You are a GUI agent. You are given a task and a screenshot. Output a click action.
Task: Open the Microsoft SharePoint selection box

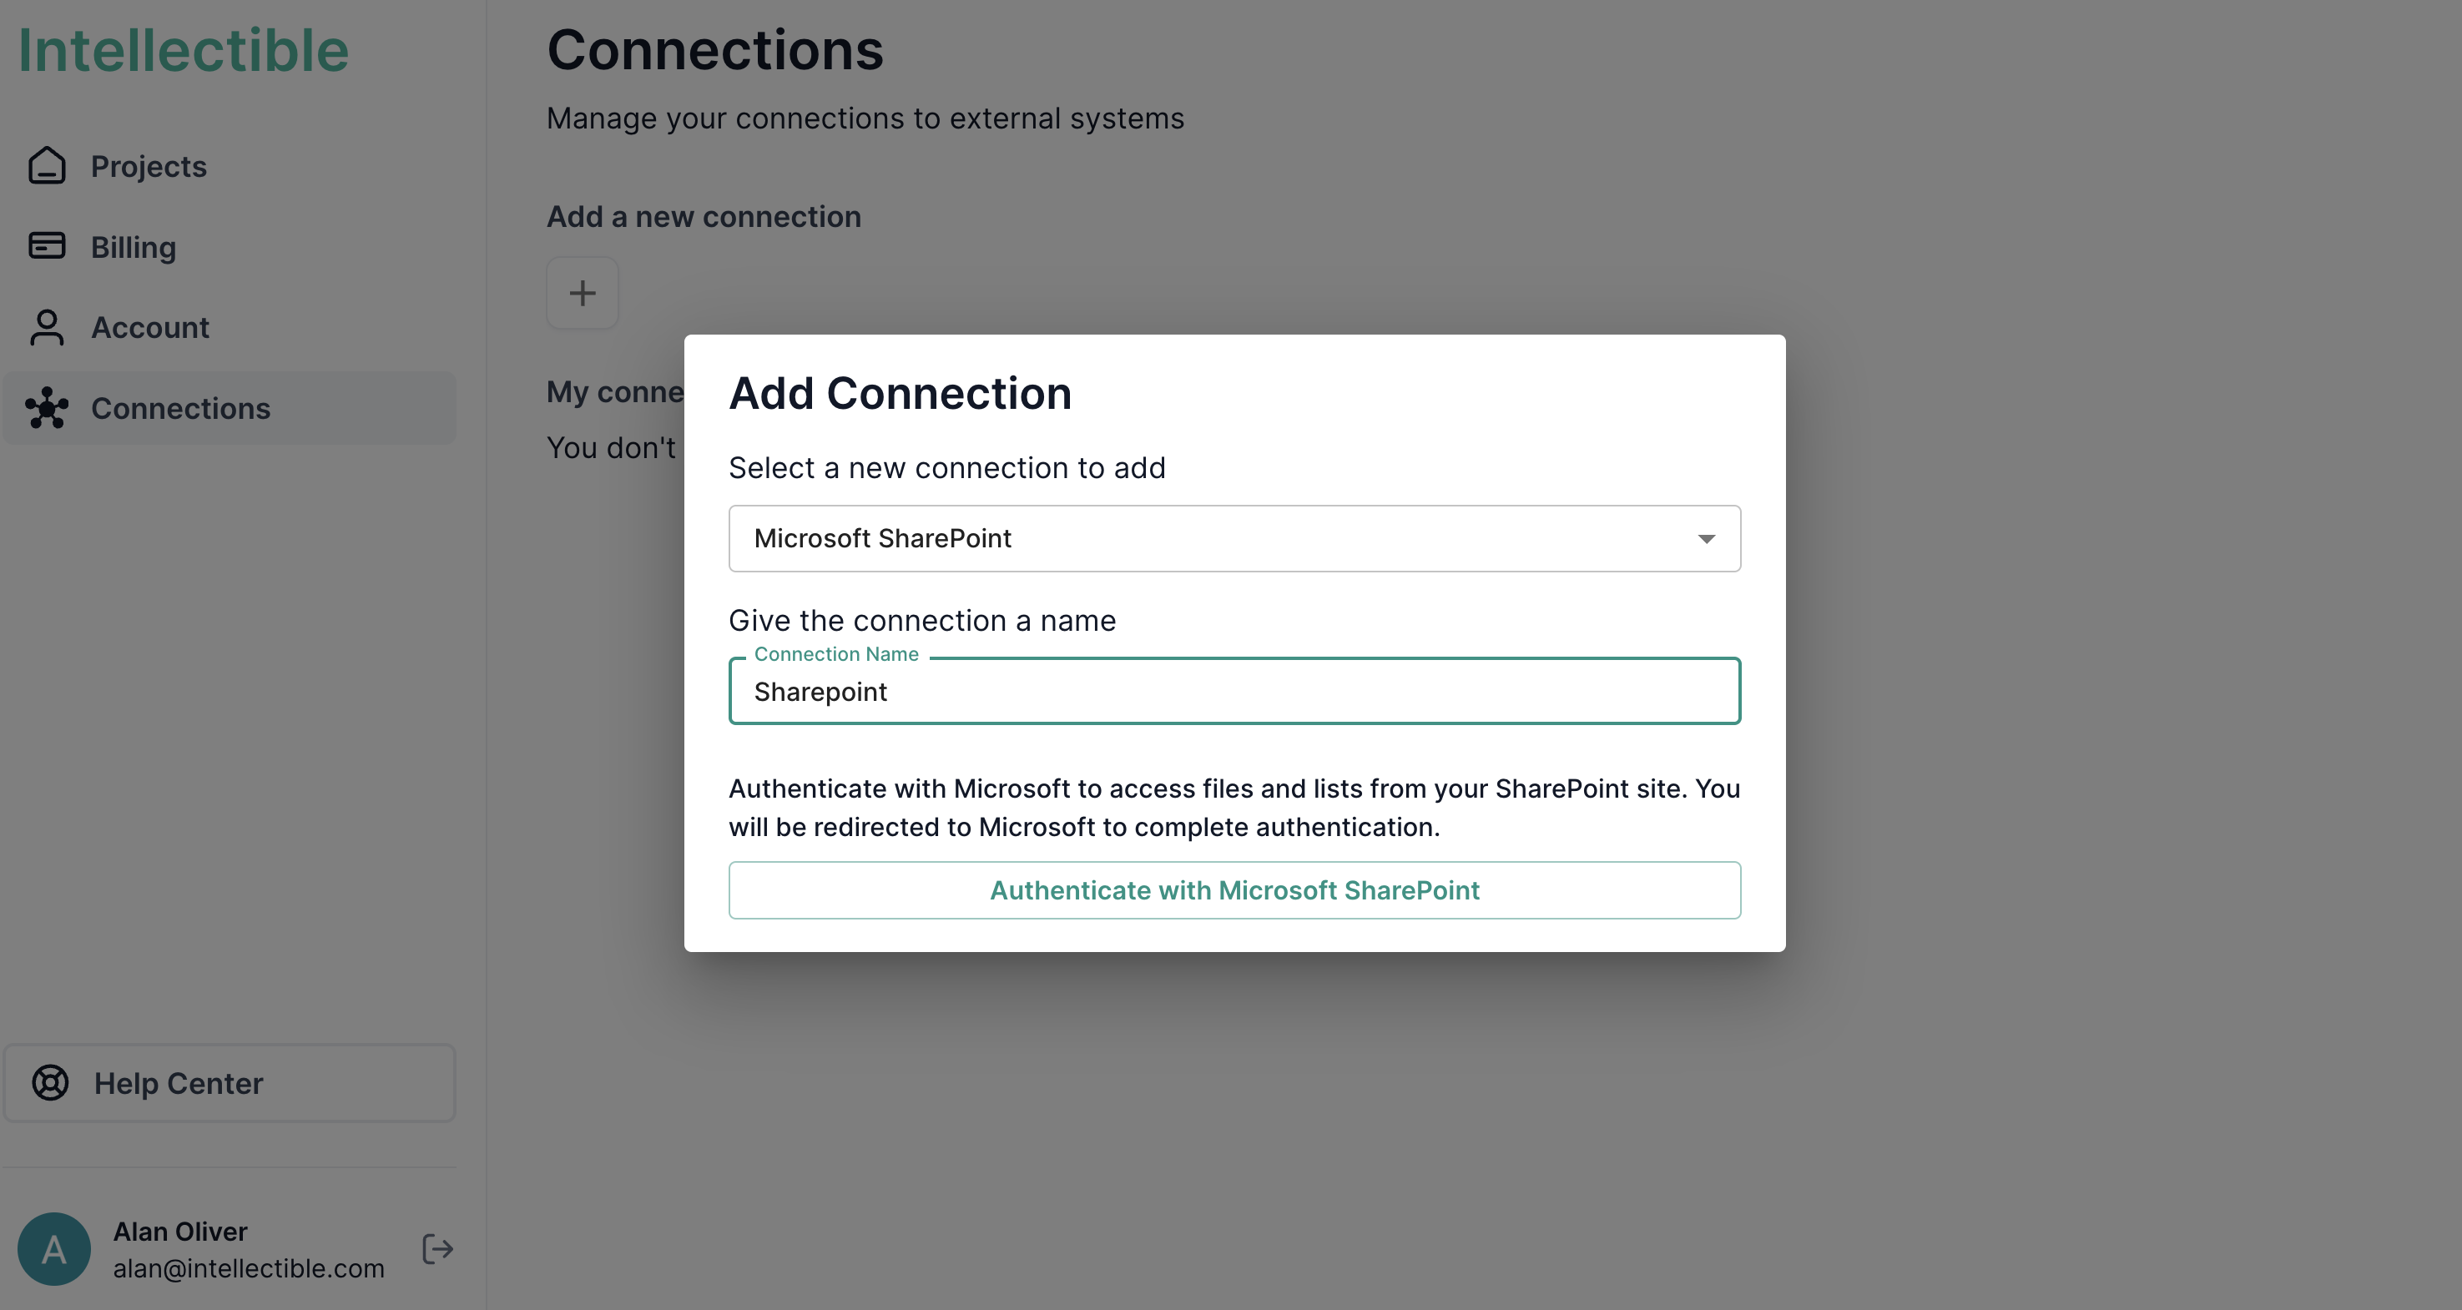(x=1213, y=539)
